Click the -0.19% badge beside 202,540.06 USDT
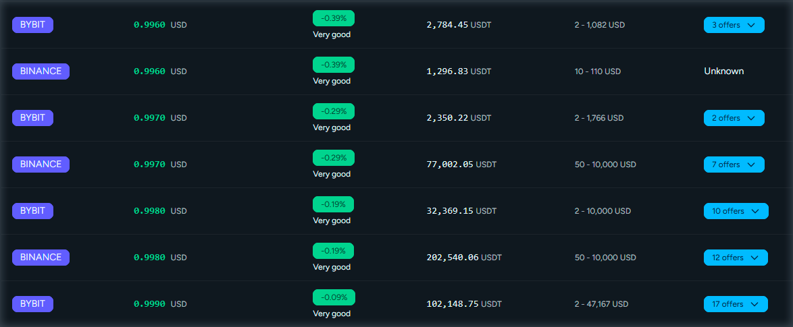This screenshot has width=793, height=327. (x=334, y=251)
